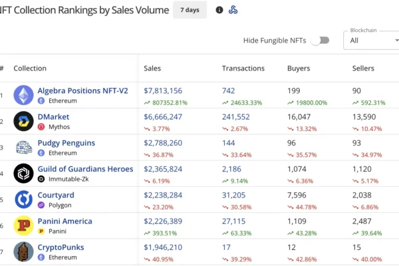399x266 pixels.
Task: Toggle the Hide Fungible NFTs switch
Action: 321,41
